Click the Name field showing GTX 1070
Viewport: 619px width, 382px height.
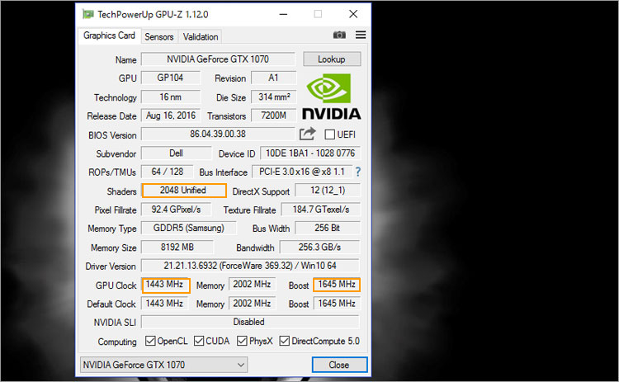pos(218,59)
